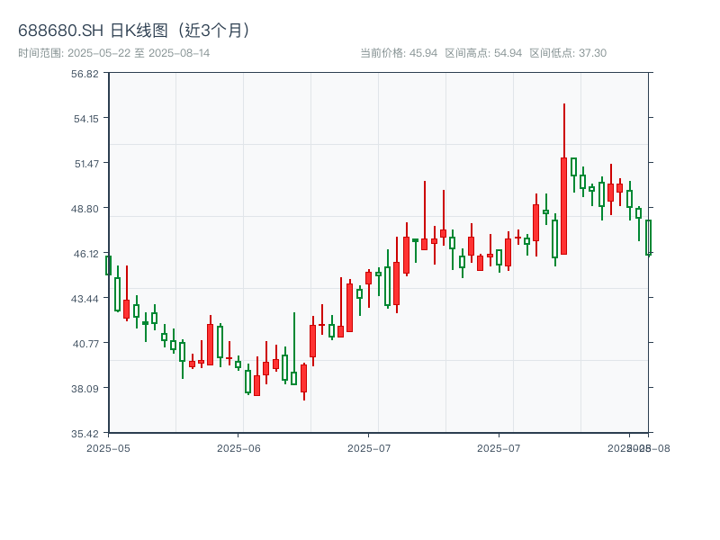Screen dimensions: 720x540
Task: Click the green candle with long upper wick in June
Action: pyautogui.click(x=293, y=378)
